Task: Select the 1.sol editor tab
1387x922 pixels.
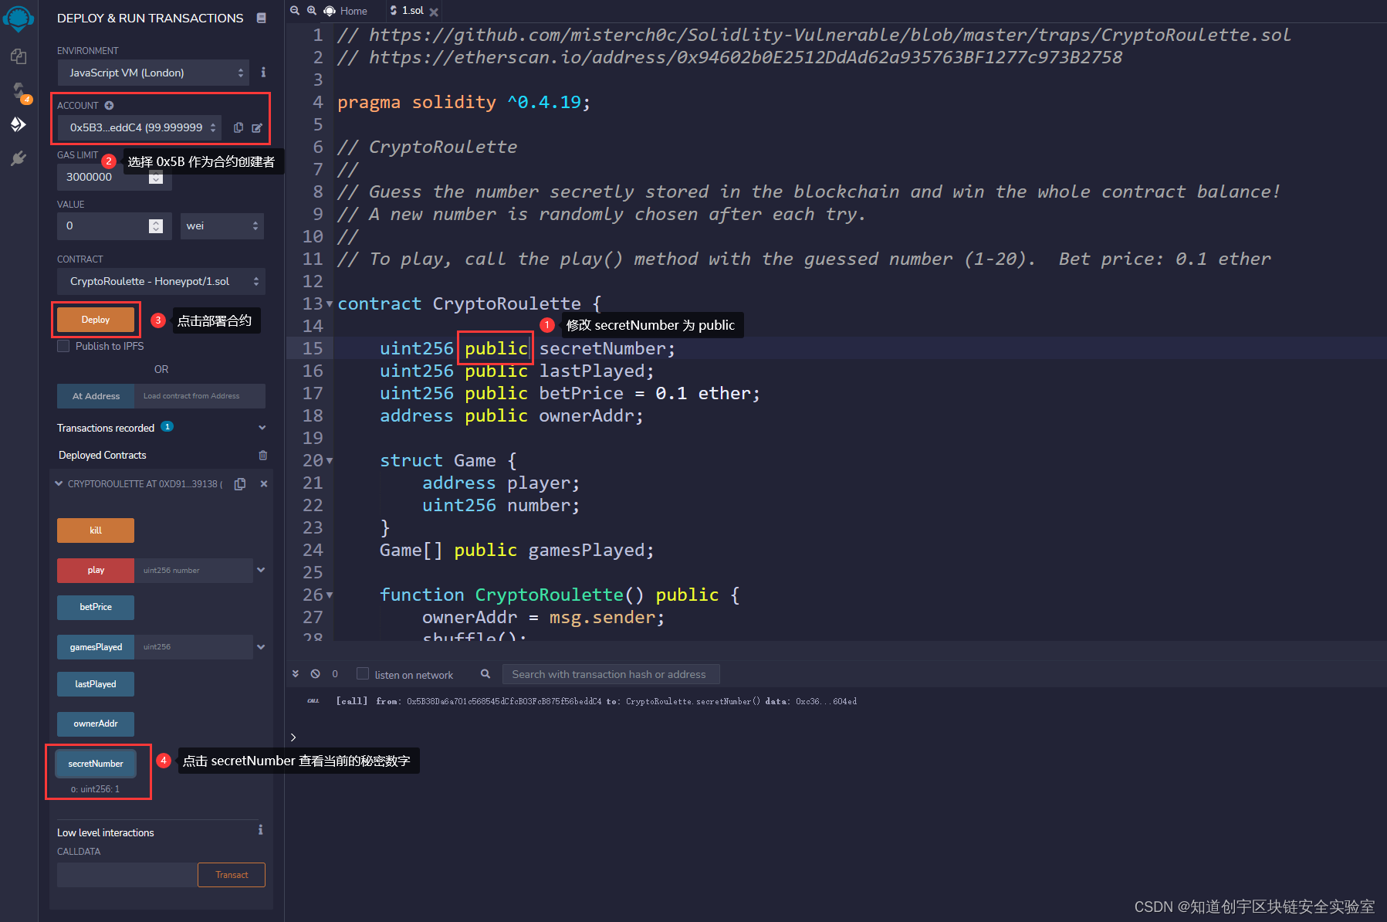Action: tap(408, 11)
